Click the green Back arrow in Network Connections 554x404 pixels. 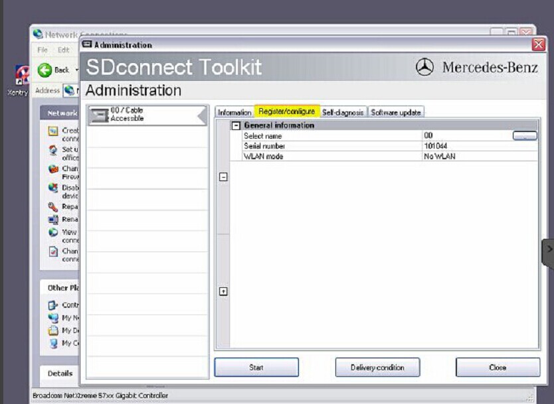pyautogui.click(x=45, y=70)
